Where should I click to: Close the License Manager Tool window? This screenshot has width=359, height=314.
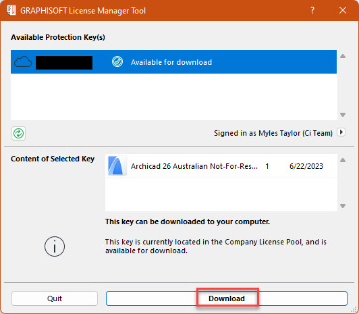coord(343,10)
